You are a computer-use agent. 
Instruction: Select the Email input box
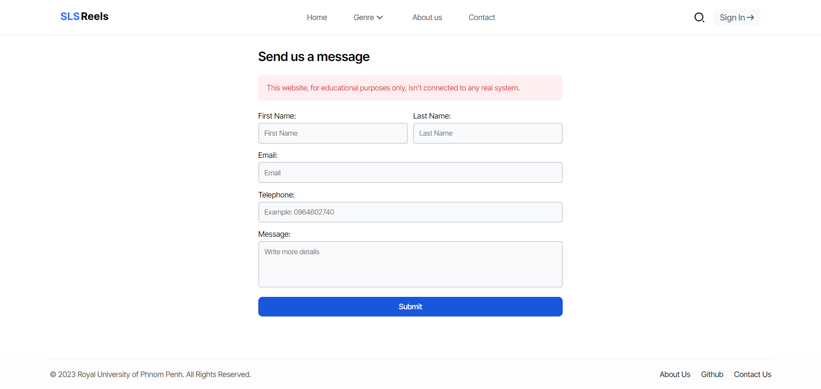410,173
